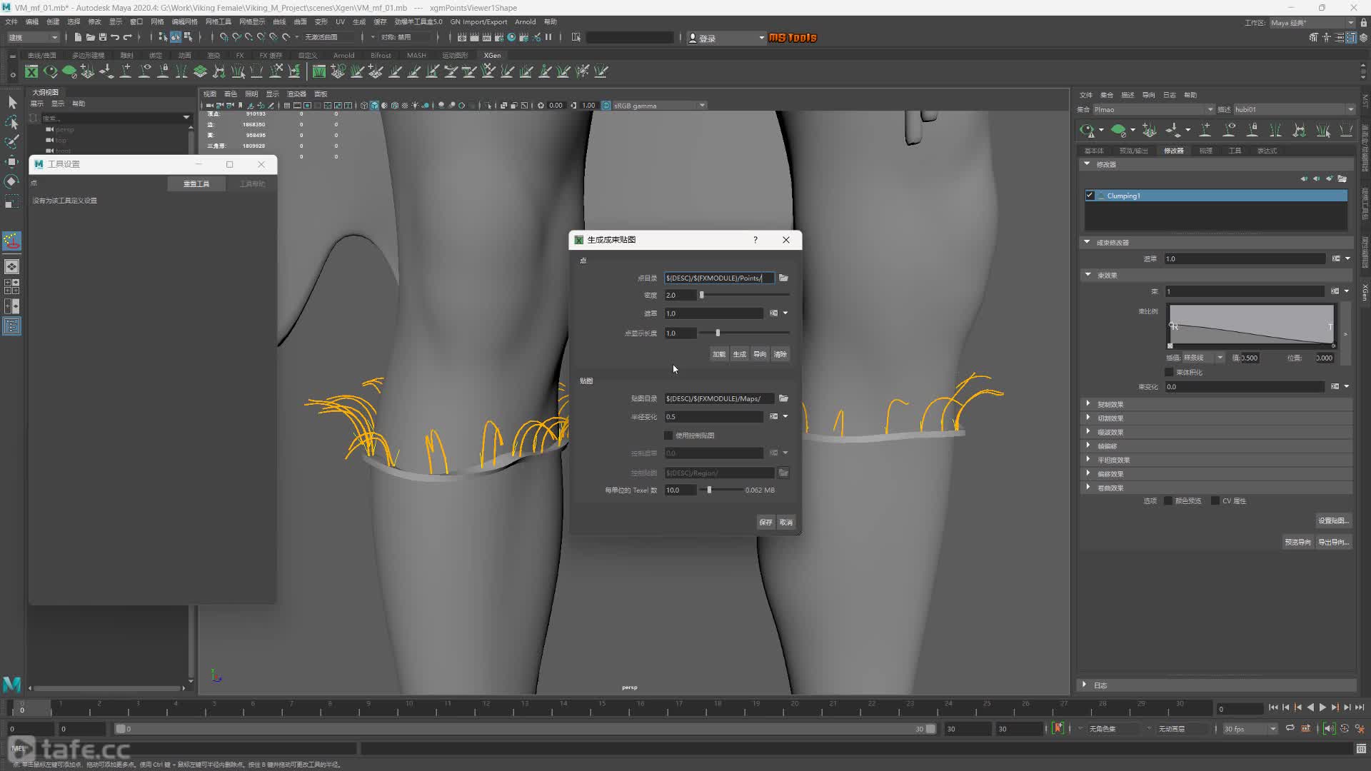Toggle the CV 属性 checkbox
Viewport: 1371px width, 771px height.
point(1215,501)
